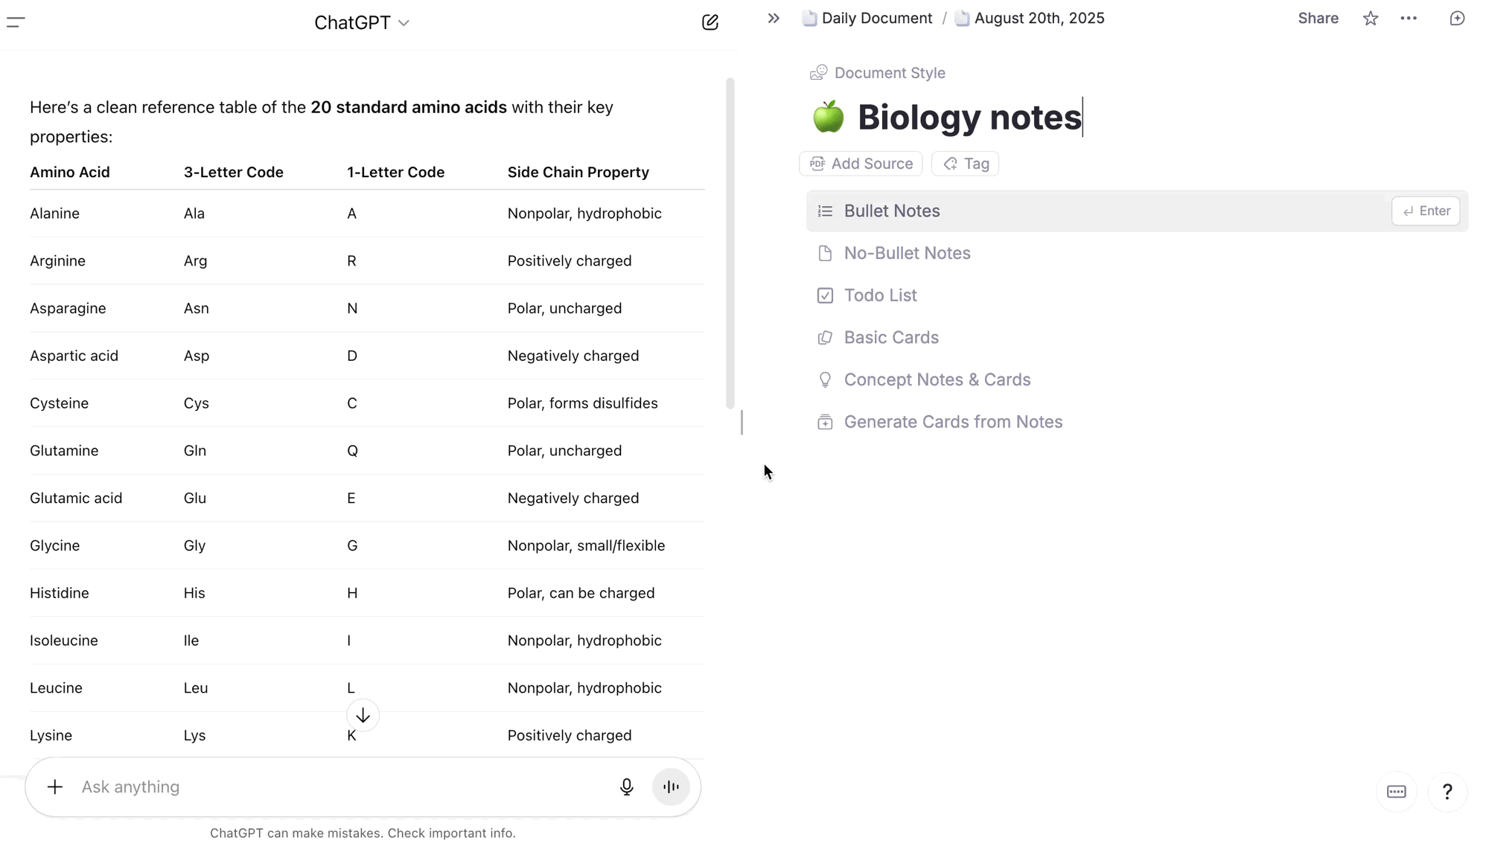Start a new chat with compose icon
Image resolution: width=1489 pixels, height=846 pixels.
[710, 22]
